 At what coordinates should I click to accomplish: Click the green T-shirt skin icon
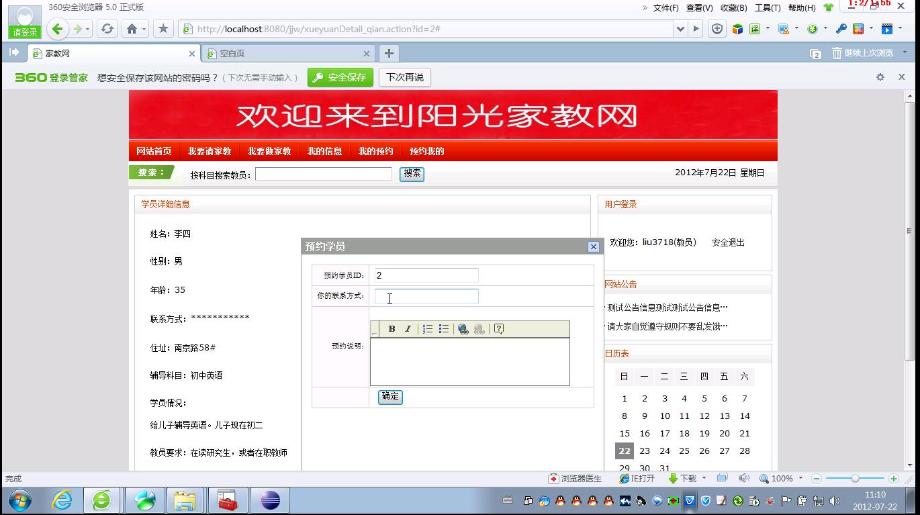tap(829, 8)
